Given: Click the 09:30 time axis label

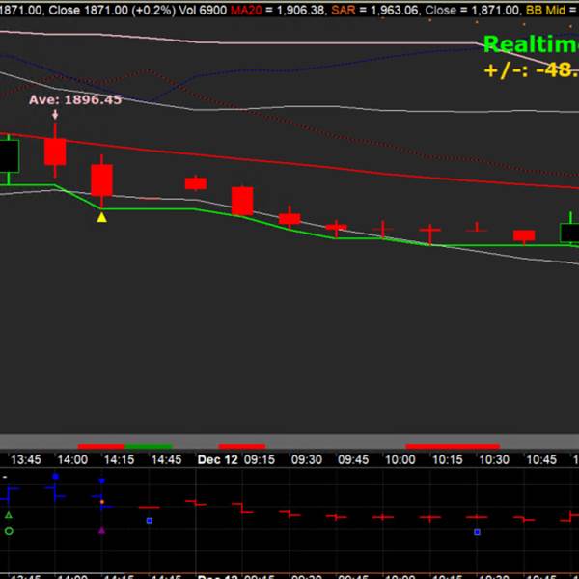Looking at the screenshot, I should point(307,459).
